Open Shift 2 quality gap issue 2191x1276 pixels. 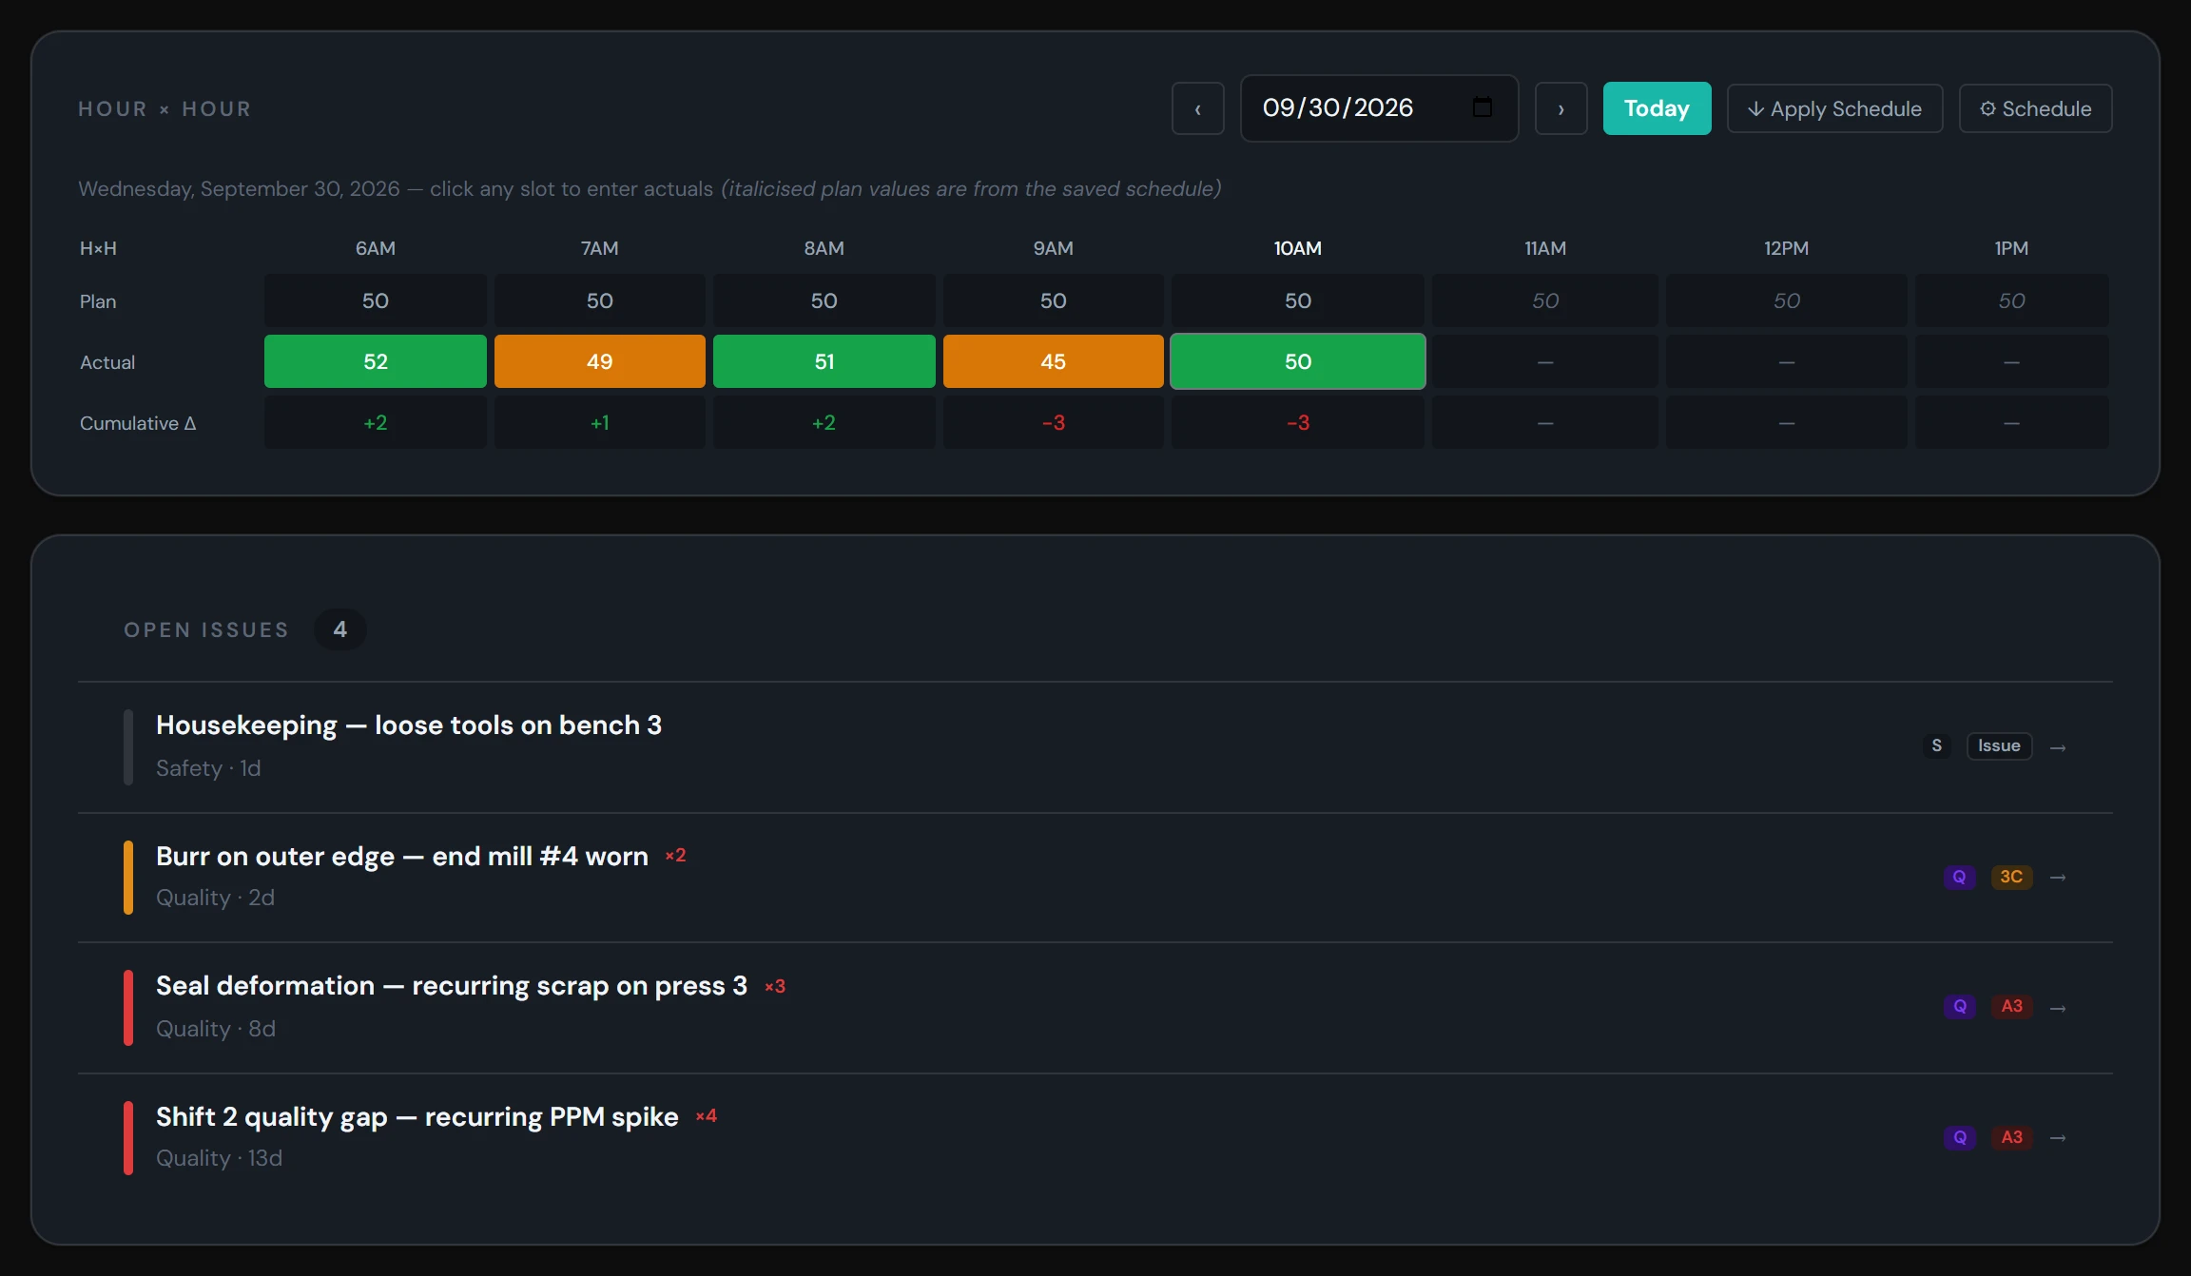[1095, 1138]
